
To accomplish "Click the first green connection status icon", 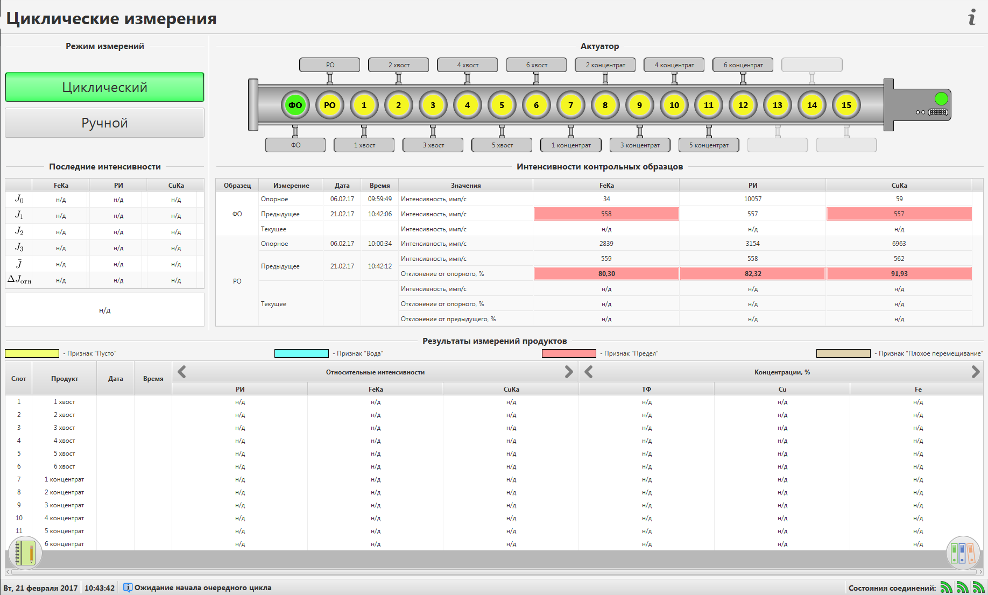I will coord(946,587).
